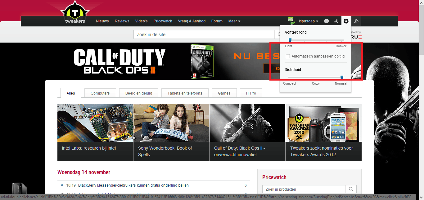Focus the Zoek in producten field
This screenshot has width=424, height=200.
point(304,189)
